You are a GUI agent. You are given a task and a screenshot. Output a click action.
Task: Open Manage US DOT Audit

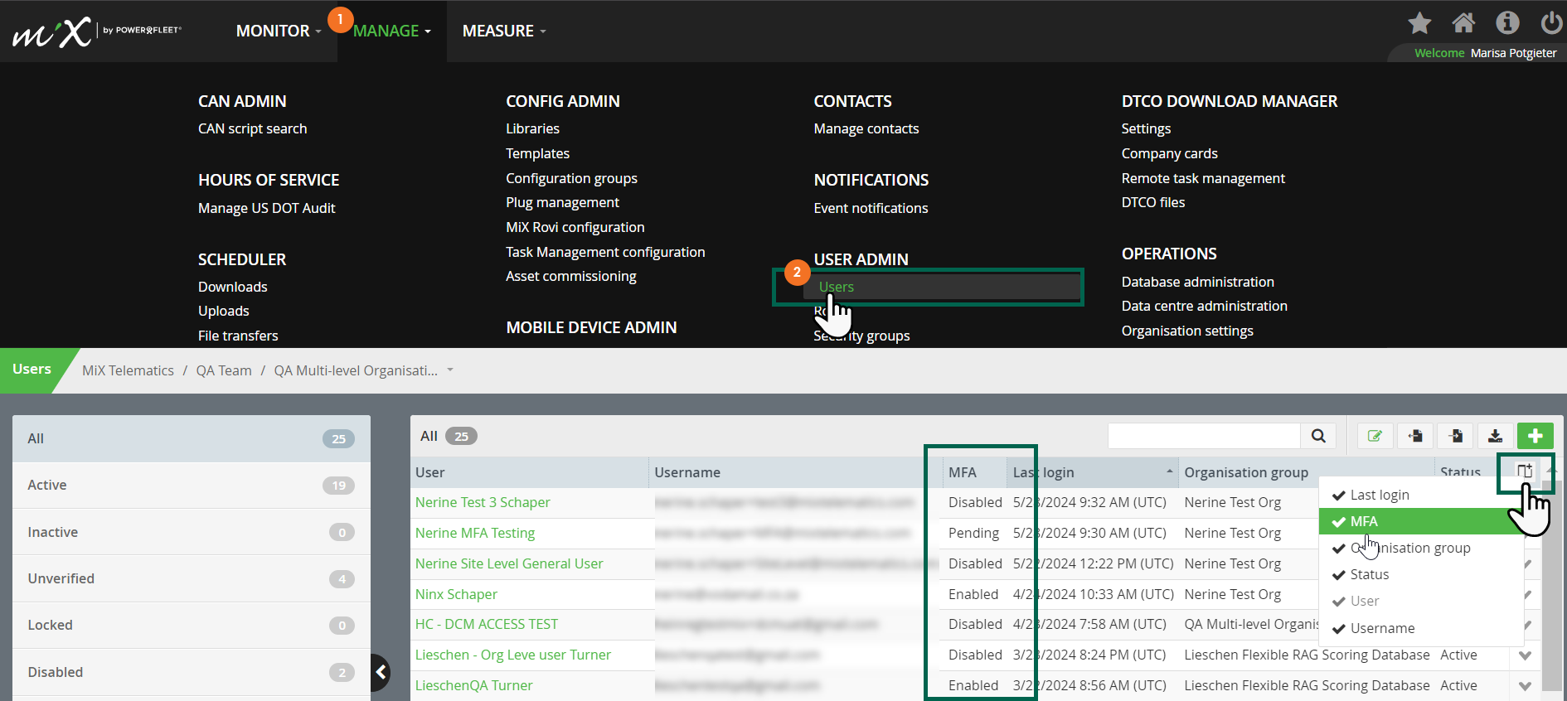click(x=266, y=208)
